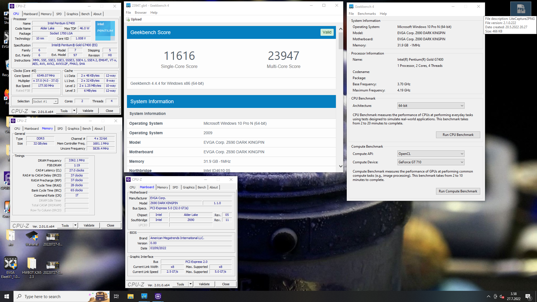Screen dimensions: 537x302
Task: Click the Help menu in Geekbench 4 benchmark window
Action: coord(383,14)
